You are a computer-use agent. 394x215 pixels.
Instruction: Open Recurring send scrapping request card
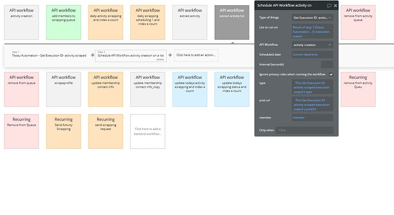(x=106, y=132)
